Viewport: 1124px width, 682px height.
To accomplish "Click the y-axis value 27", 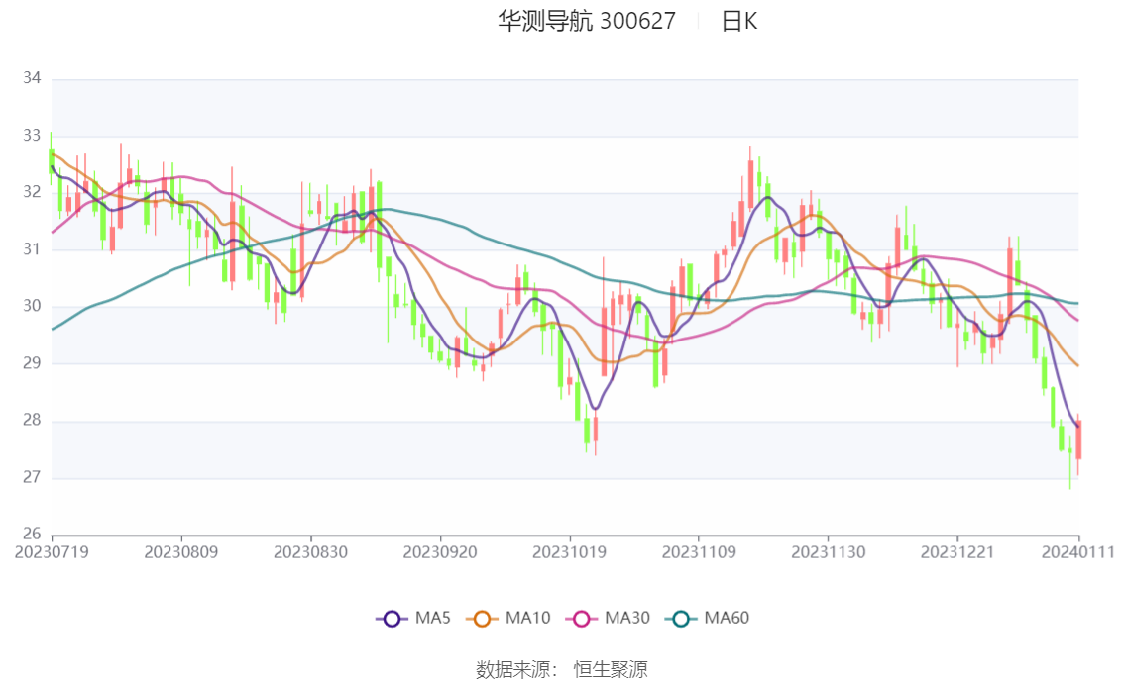I will 32,477.
